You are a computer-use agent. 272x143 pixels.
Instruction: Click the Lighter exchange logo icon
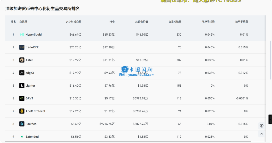click(x=22, y=86)
